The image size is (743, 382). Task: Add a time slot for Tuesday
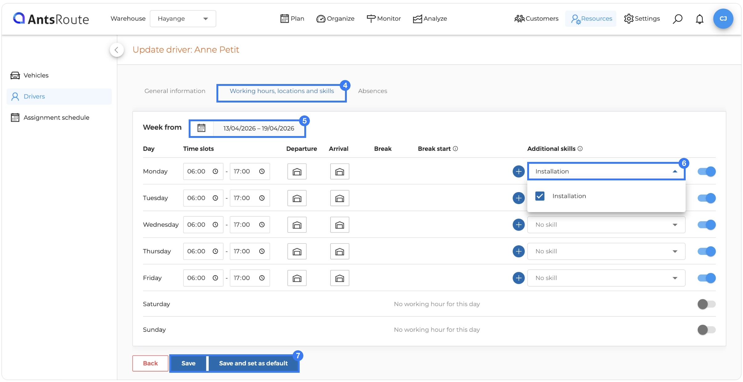click(519, 198)
